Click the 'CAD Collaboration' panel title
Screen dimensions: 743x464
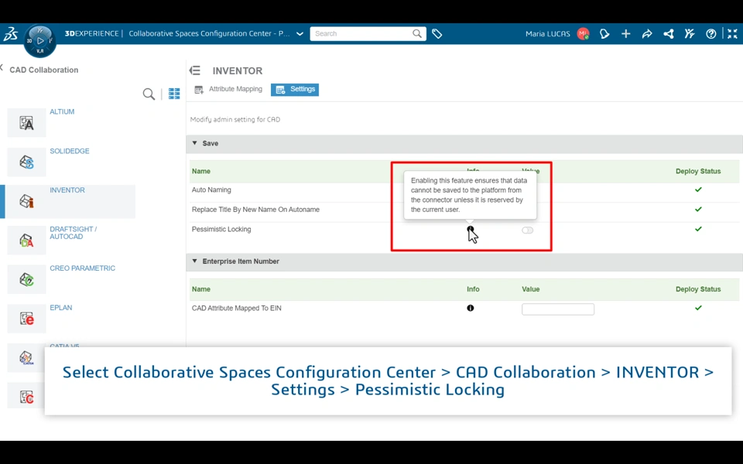click(x=44, y=70)
